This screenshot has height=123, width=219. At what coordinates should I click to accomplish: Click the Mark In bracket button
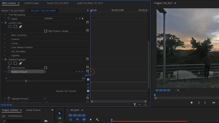tap(199, 102)
